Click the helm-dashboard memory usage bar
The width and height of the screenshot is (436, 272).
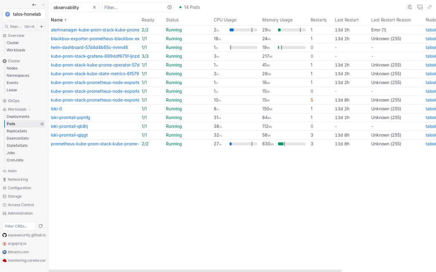tap(292, 48)
